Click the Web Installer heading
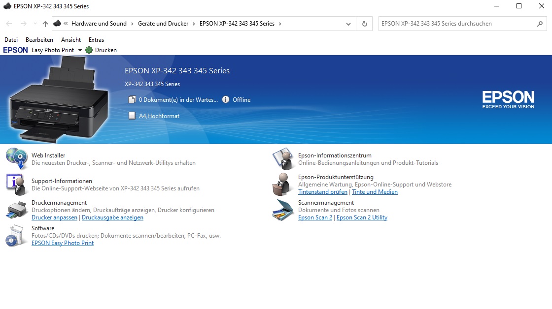Viewport: 552px width, 309px height. pos(48,155)
